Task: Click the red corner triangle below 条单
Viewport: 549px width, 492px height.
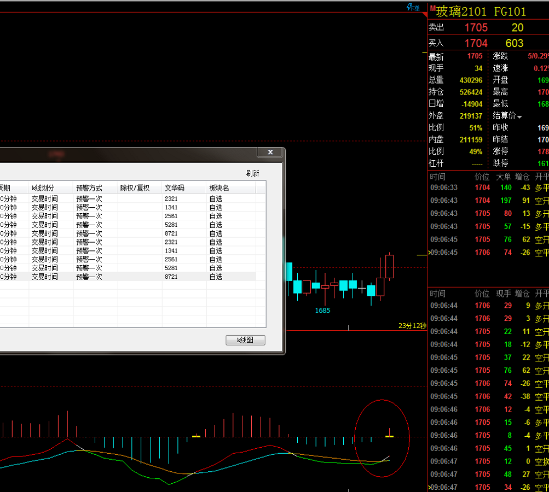Action: [424, 15]
